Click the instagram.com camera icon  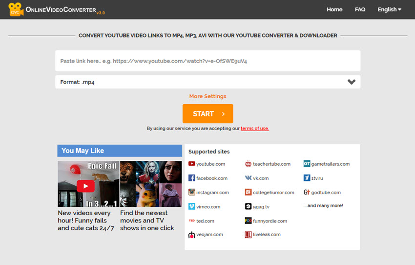191,192
